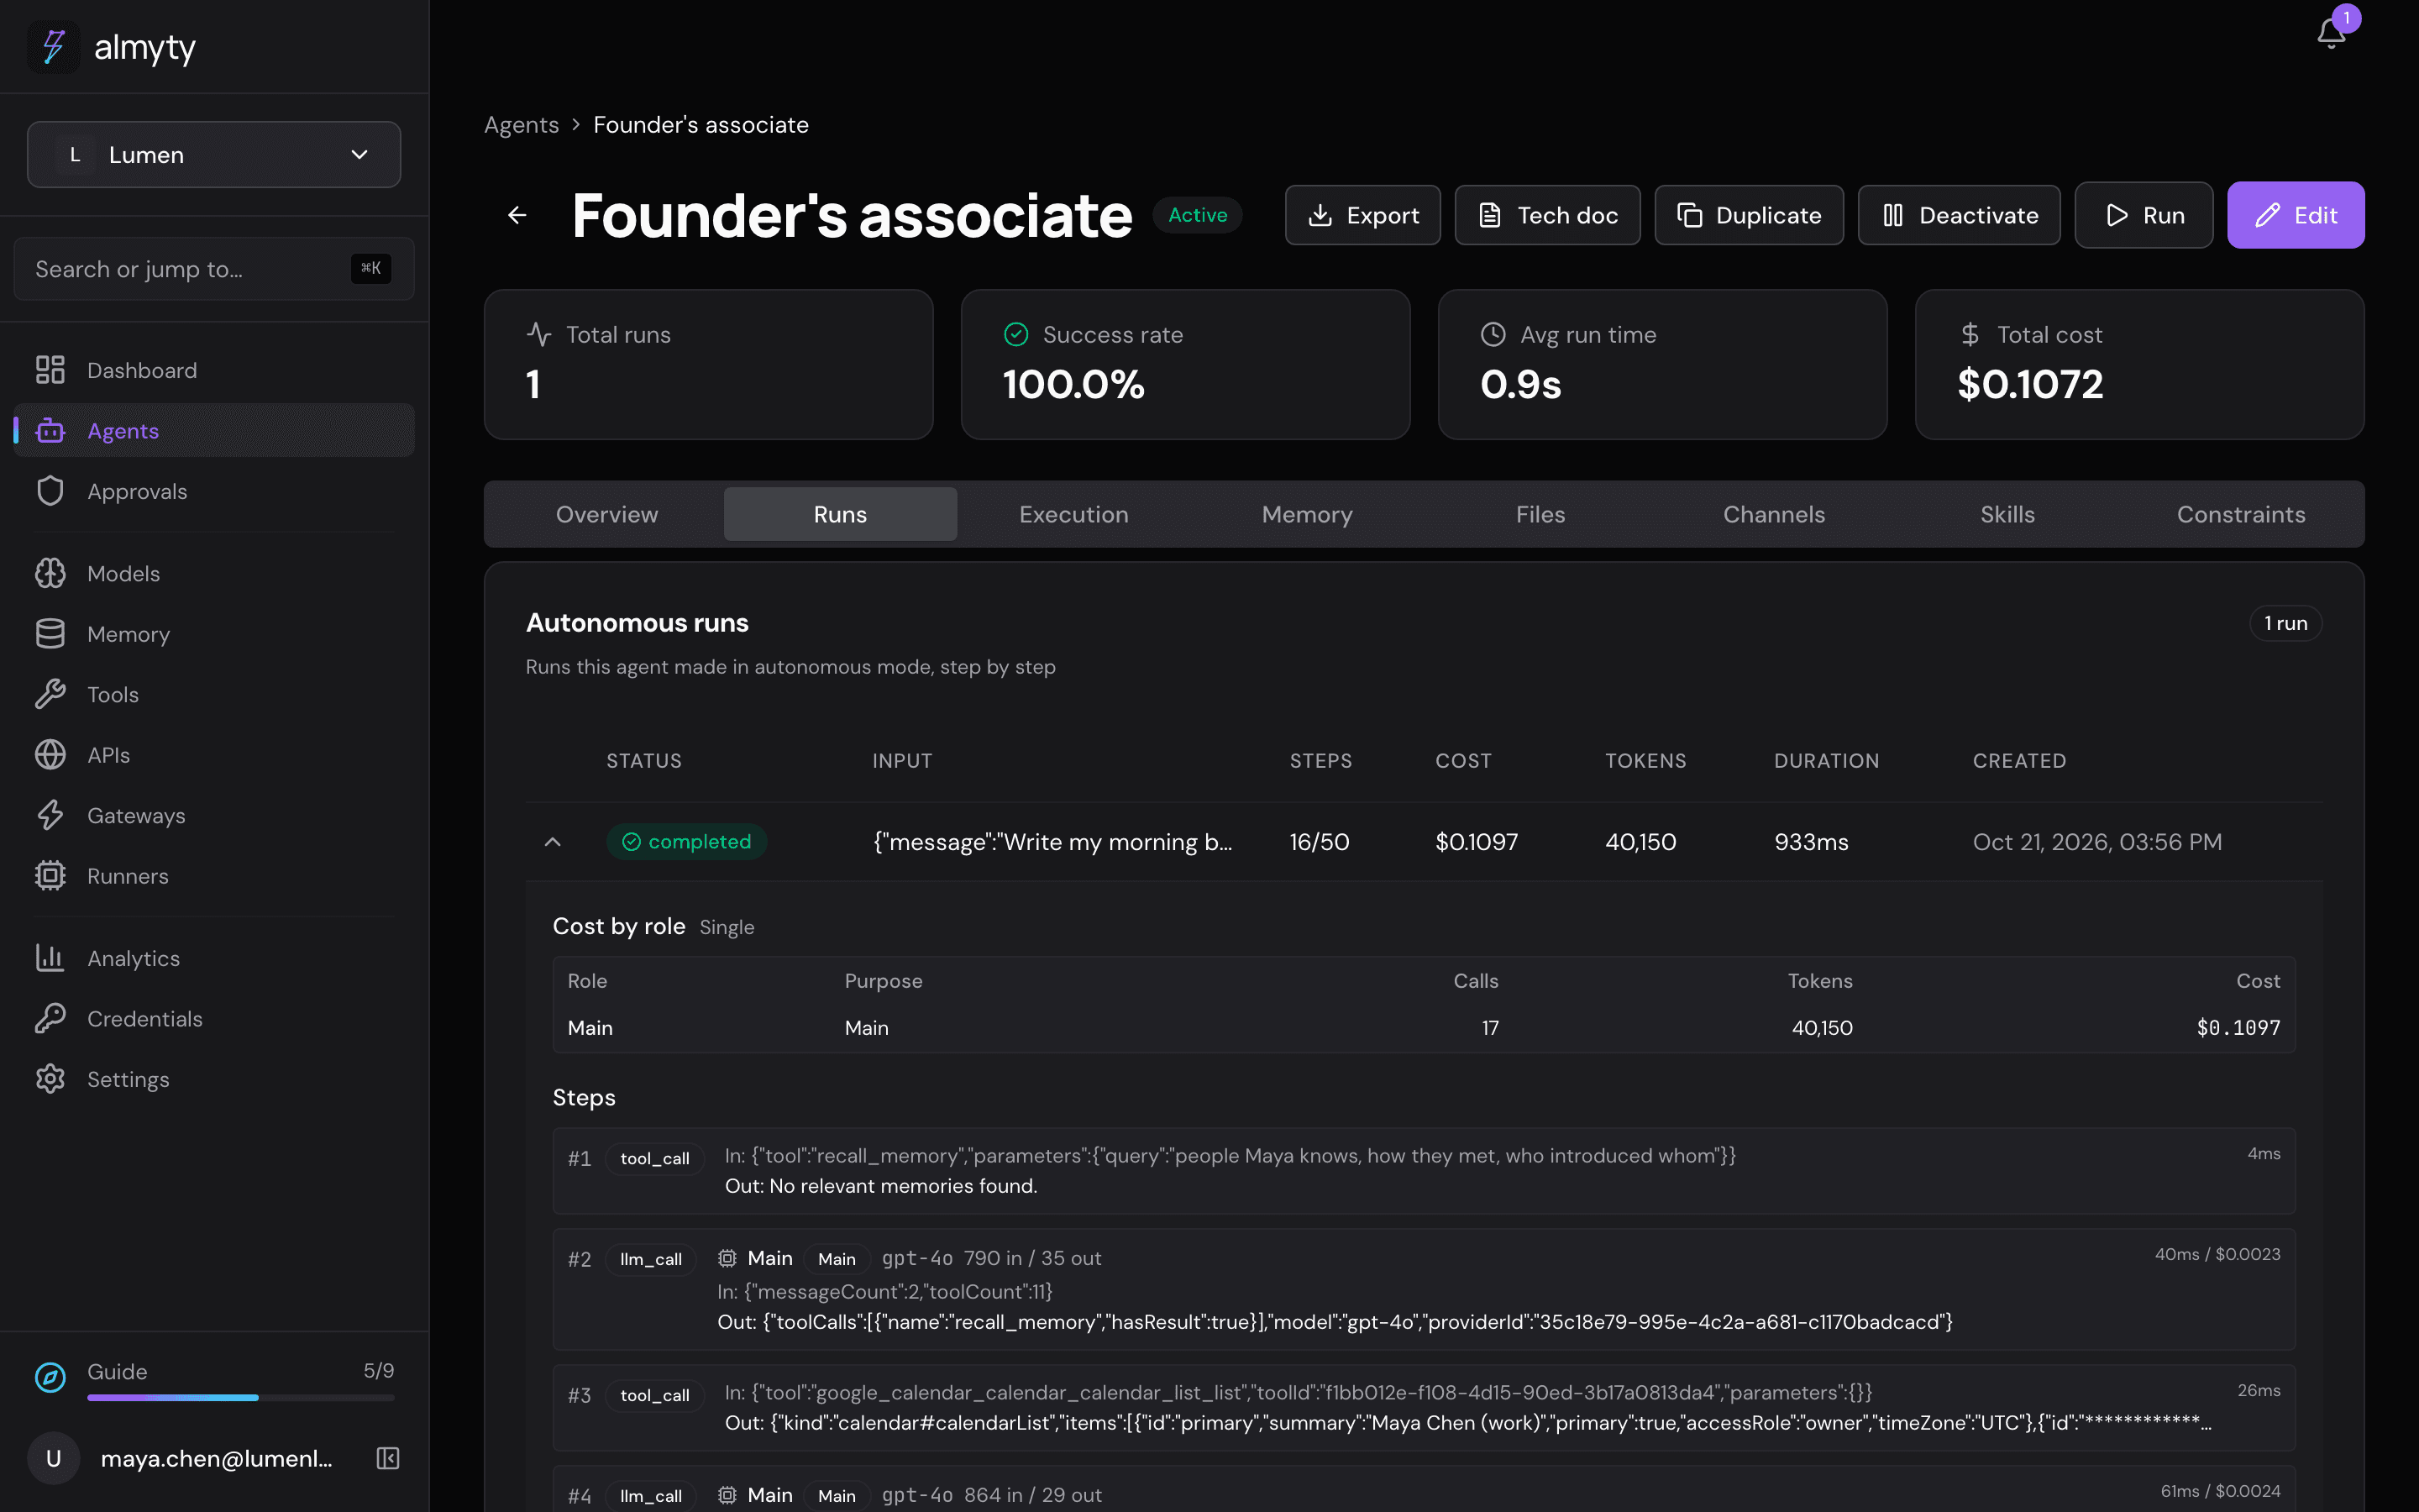2419x1512 pixels.
Task: Click the almyty lightning logo icon
Action: [x=53, y=46]
